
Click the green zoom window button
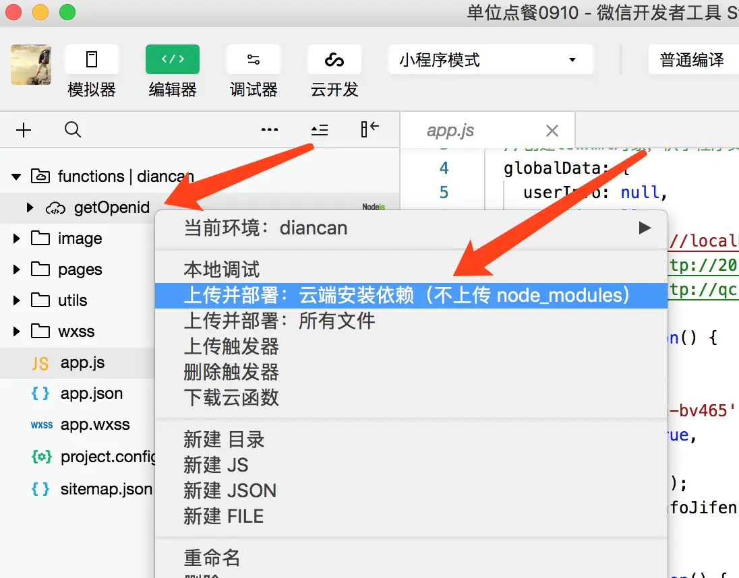[x=67, y=11]
